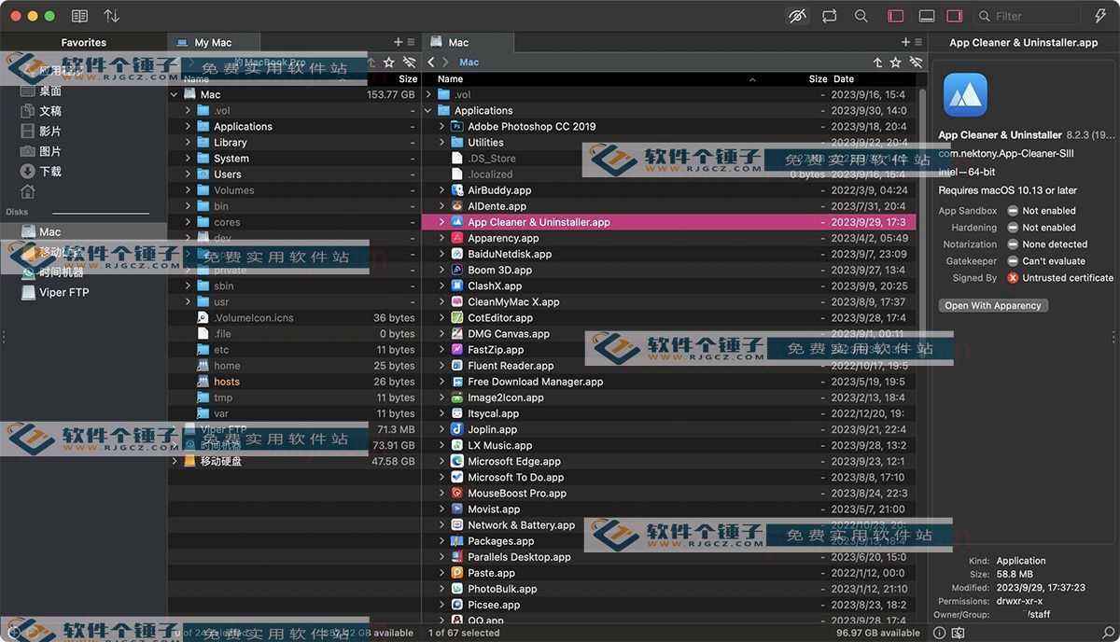The image size is (1120, 642).
Task: Expand 移动硬盘 in left pane
Action: point(174,461)
